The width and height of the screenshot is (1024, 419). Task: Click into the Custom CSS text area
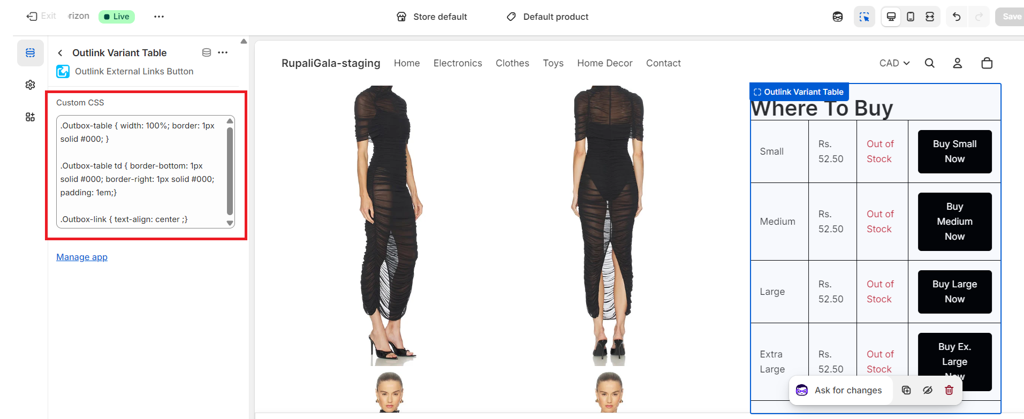(141, 172)
